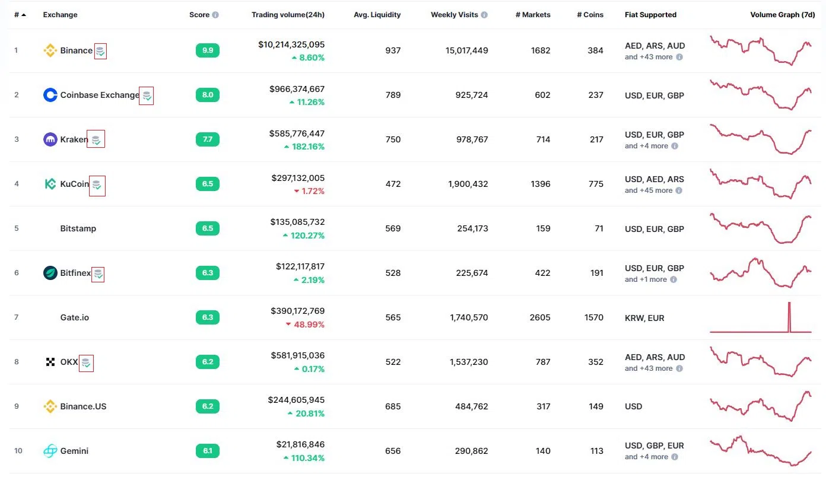Click KuCoin's weekly visits 1,900,432
The height and width of the screenshot is (477, 826).
pos(468,184)
